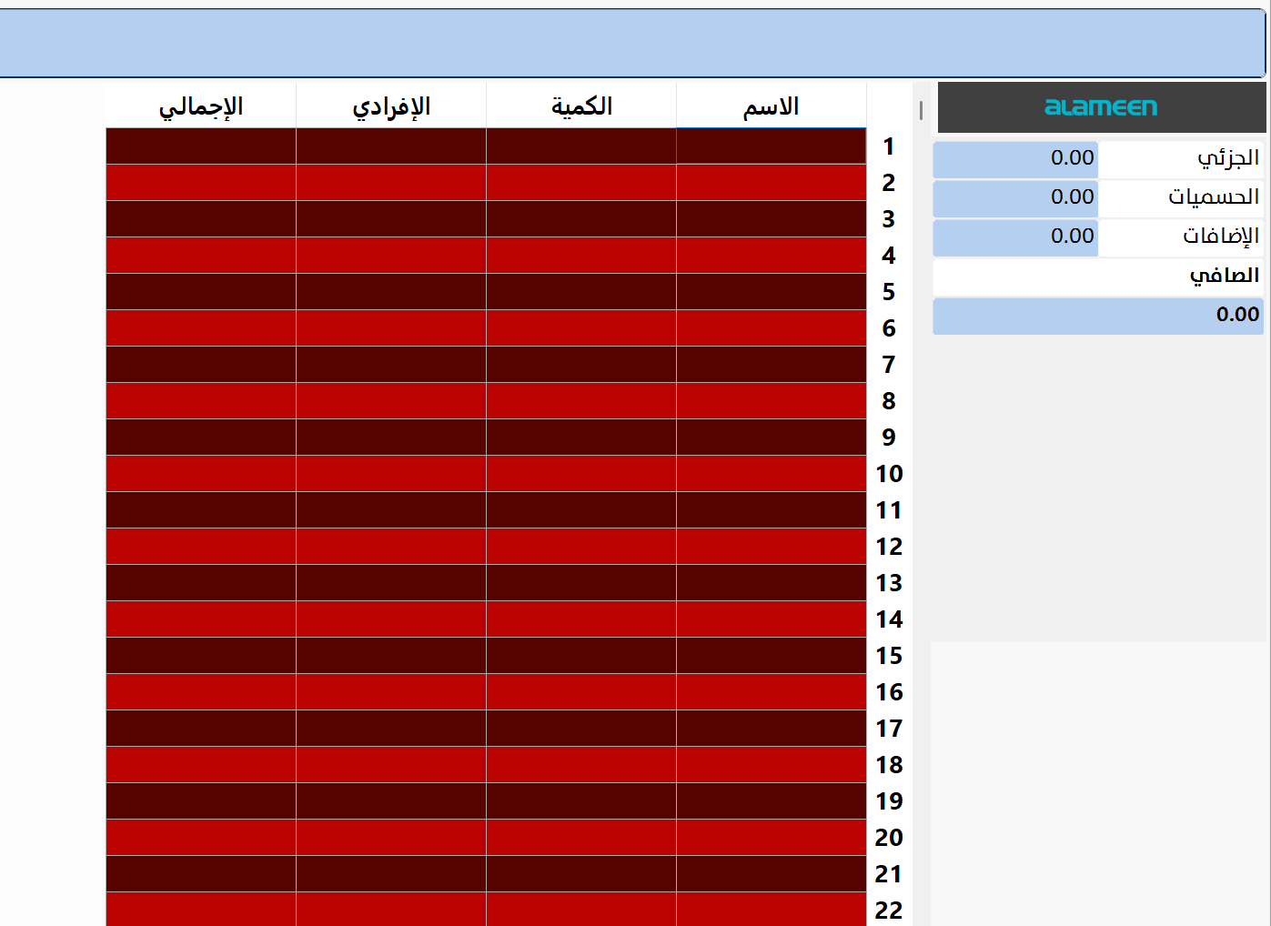Click the الجزئي value field showing 0.00

click(1014, 157)
